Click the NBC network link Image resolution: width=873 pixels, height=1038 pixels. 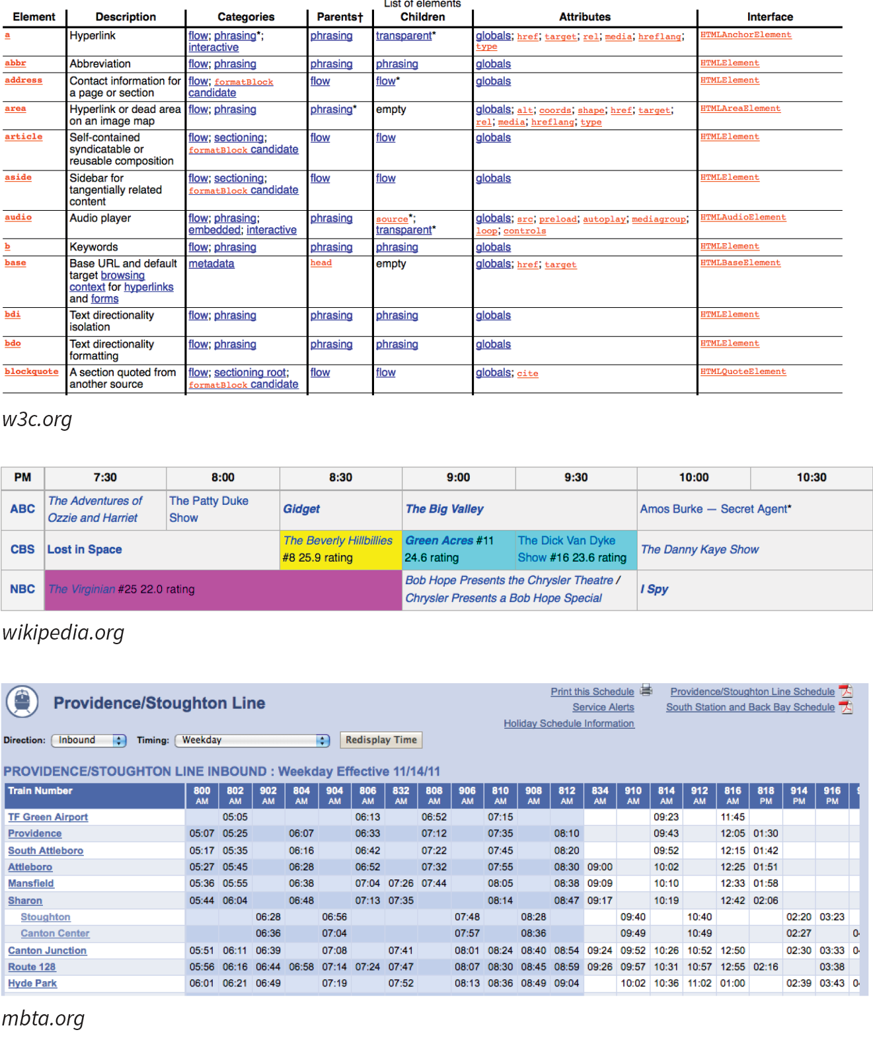22,589
